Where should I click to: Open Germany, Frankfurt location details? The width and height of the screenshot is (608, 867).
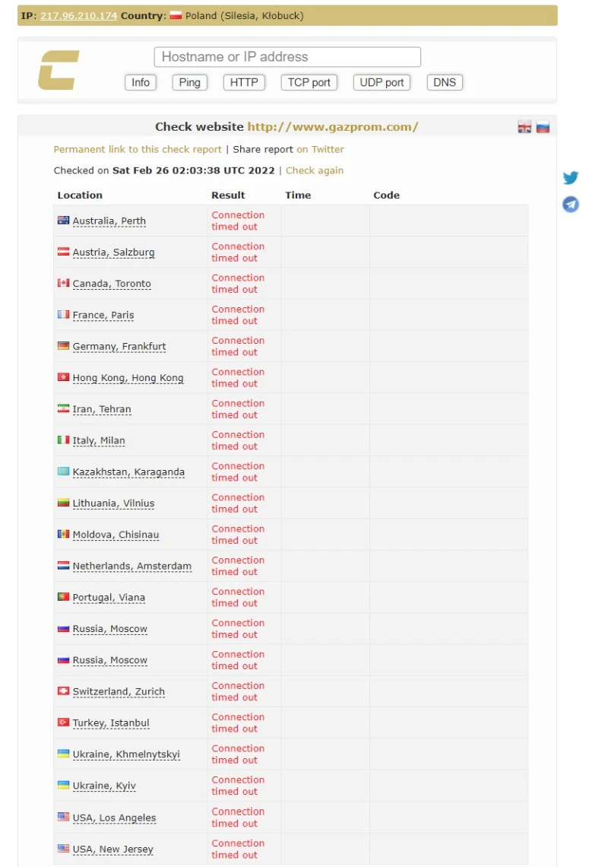coord(119,347)
